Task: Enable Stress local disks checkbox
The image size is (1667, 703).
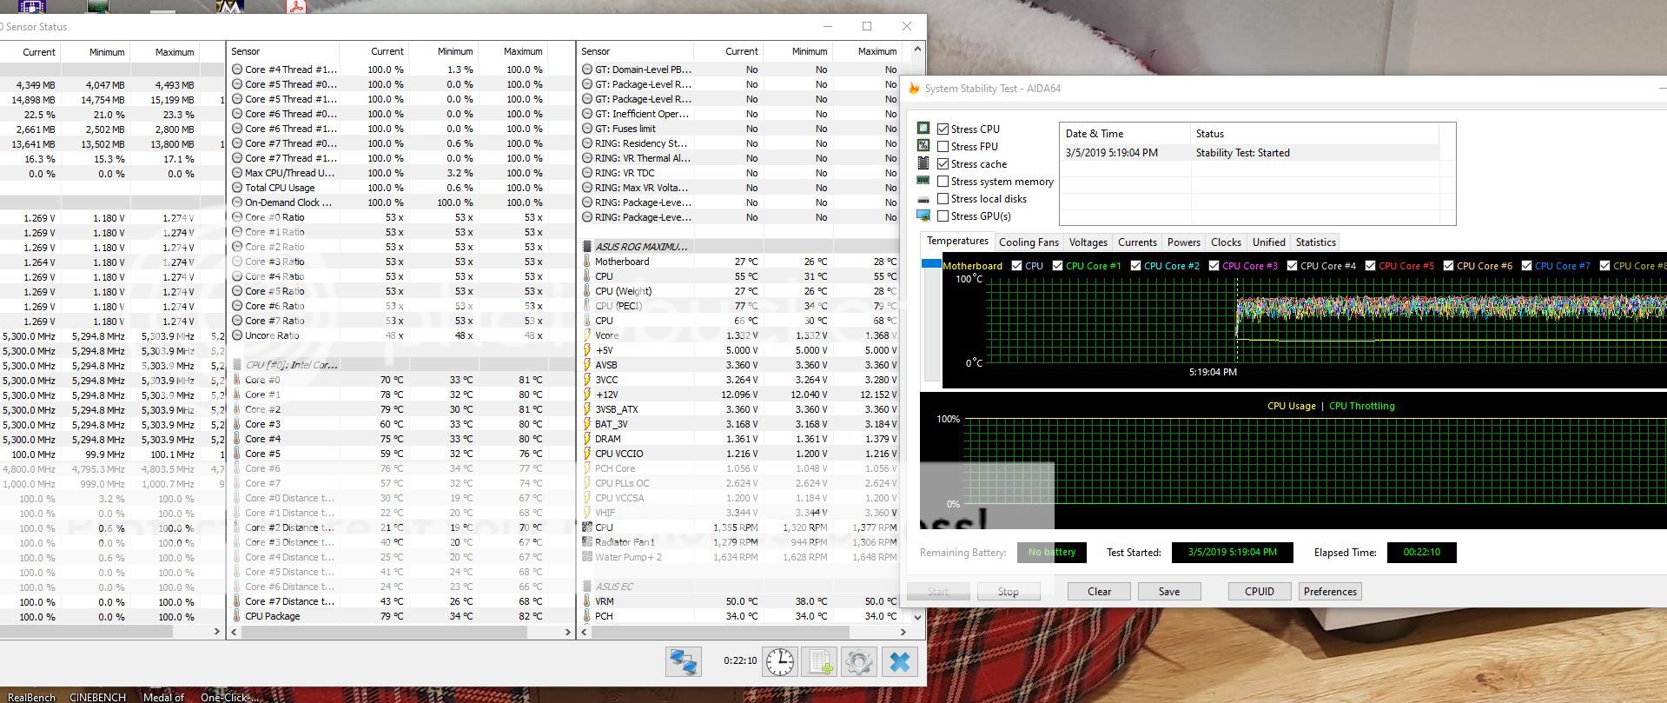Action: point(943,198)
